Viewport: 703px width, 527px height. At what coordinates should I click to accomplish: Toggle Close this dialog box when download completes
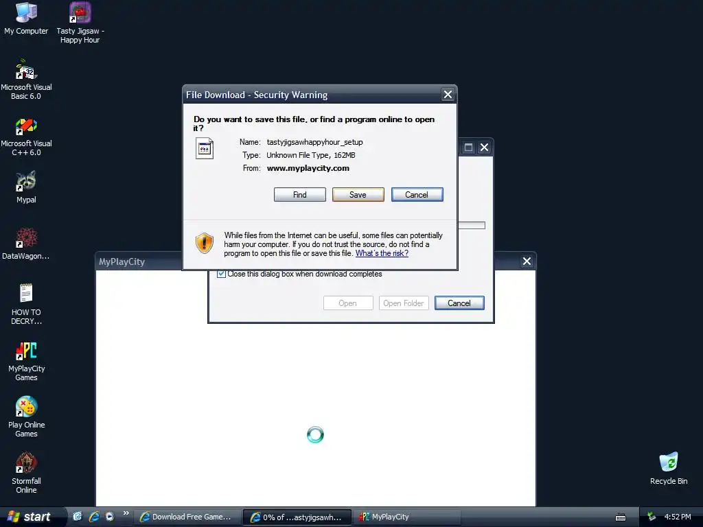click(222, 274)
